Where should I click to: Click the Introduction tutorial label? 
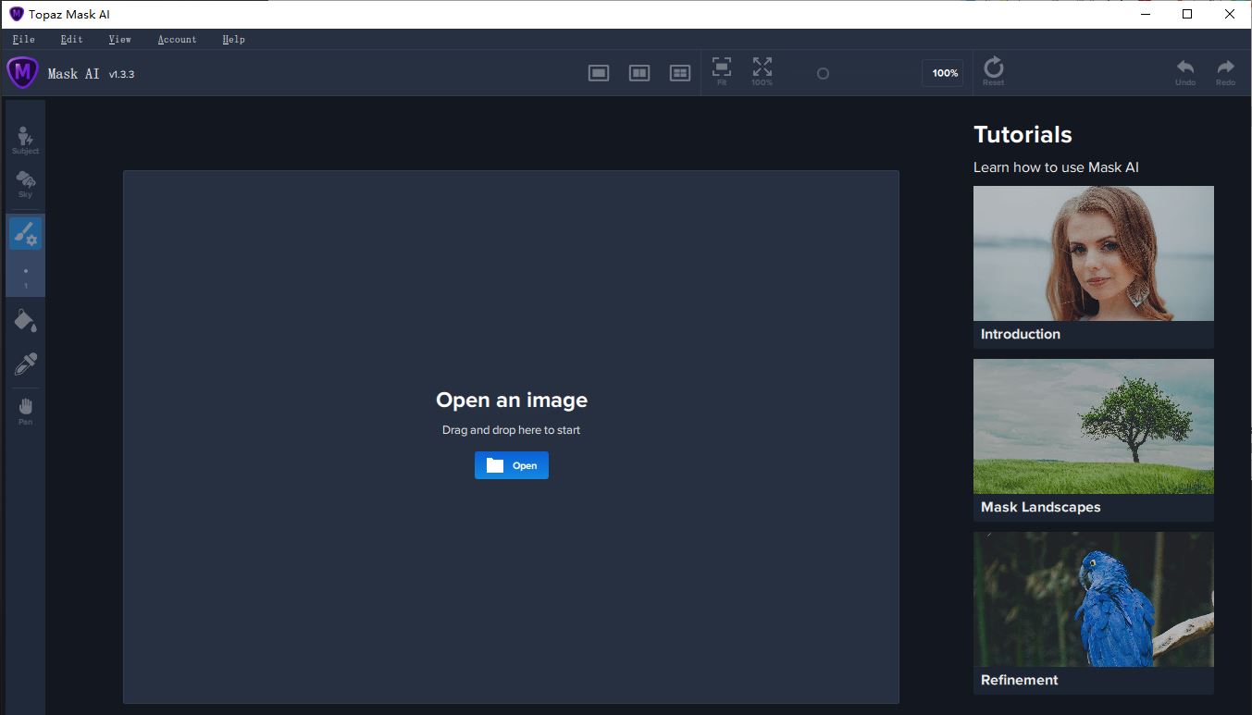[x=1021, y=334]
